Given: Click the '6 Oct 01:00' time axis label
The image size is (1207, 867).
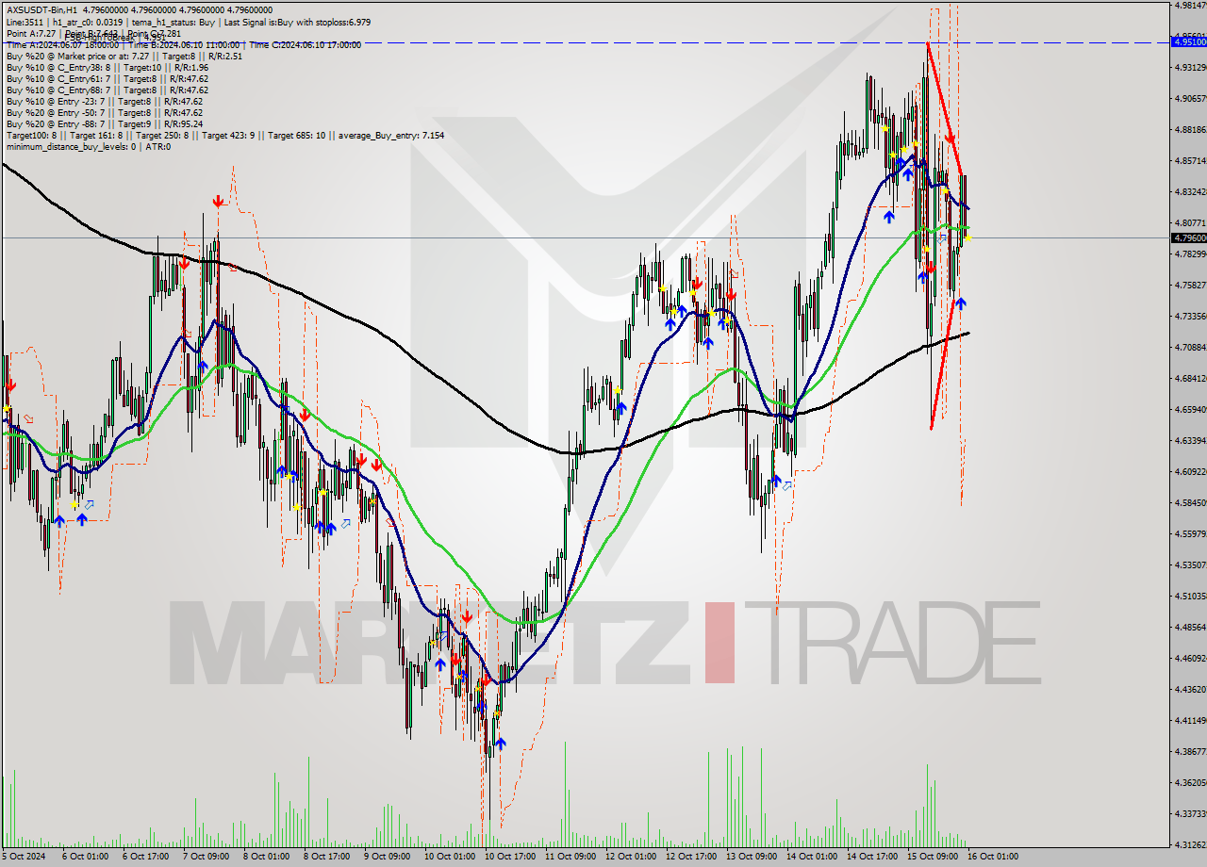Looking at the screenshot, I should 84,857.
